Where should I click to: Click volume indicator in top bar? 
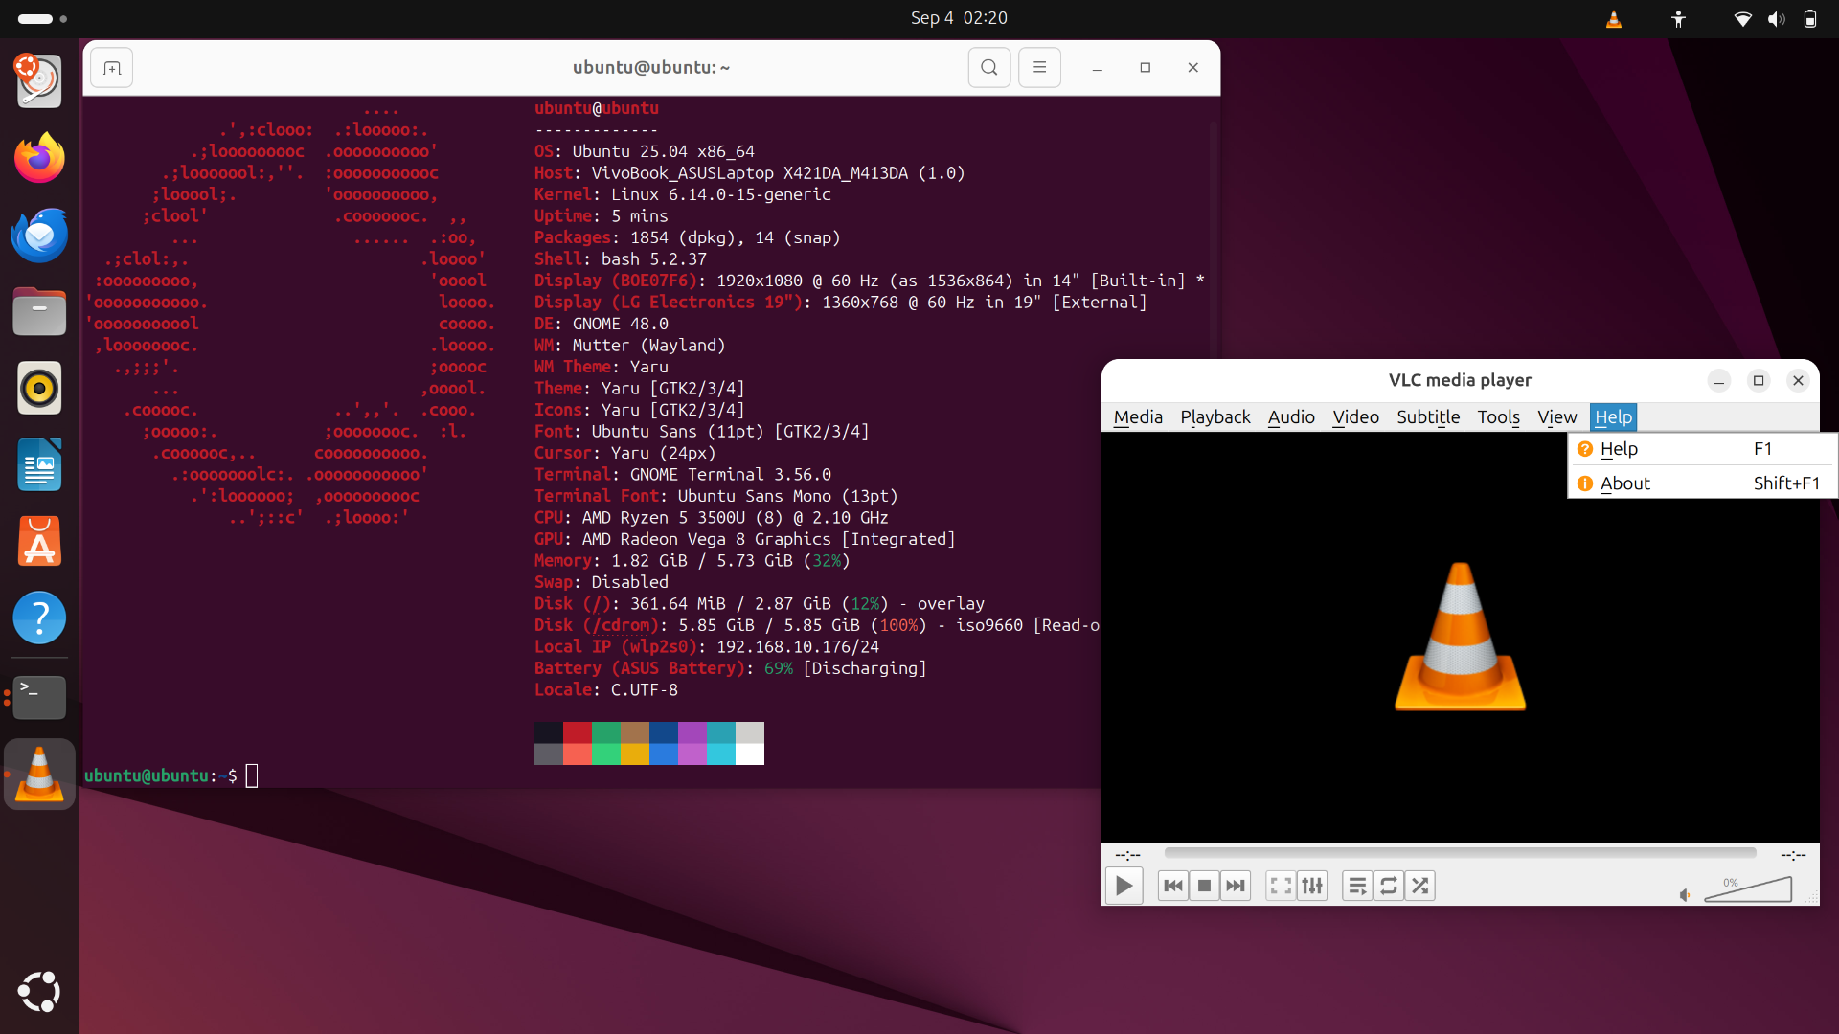(x=1776, y=18)
